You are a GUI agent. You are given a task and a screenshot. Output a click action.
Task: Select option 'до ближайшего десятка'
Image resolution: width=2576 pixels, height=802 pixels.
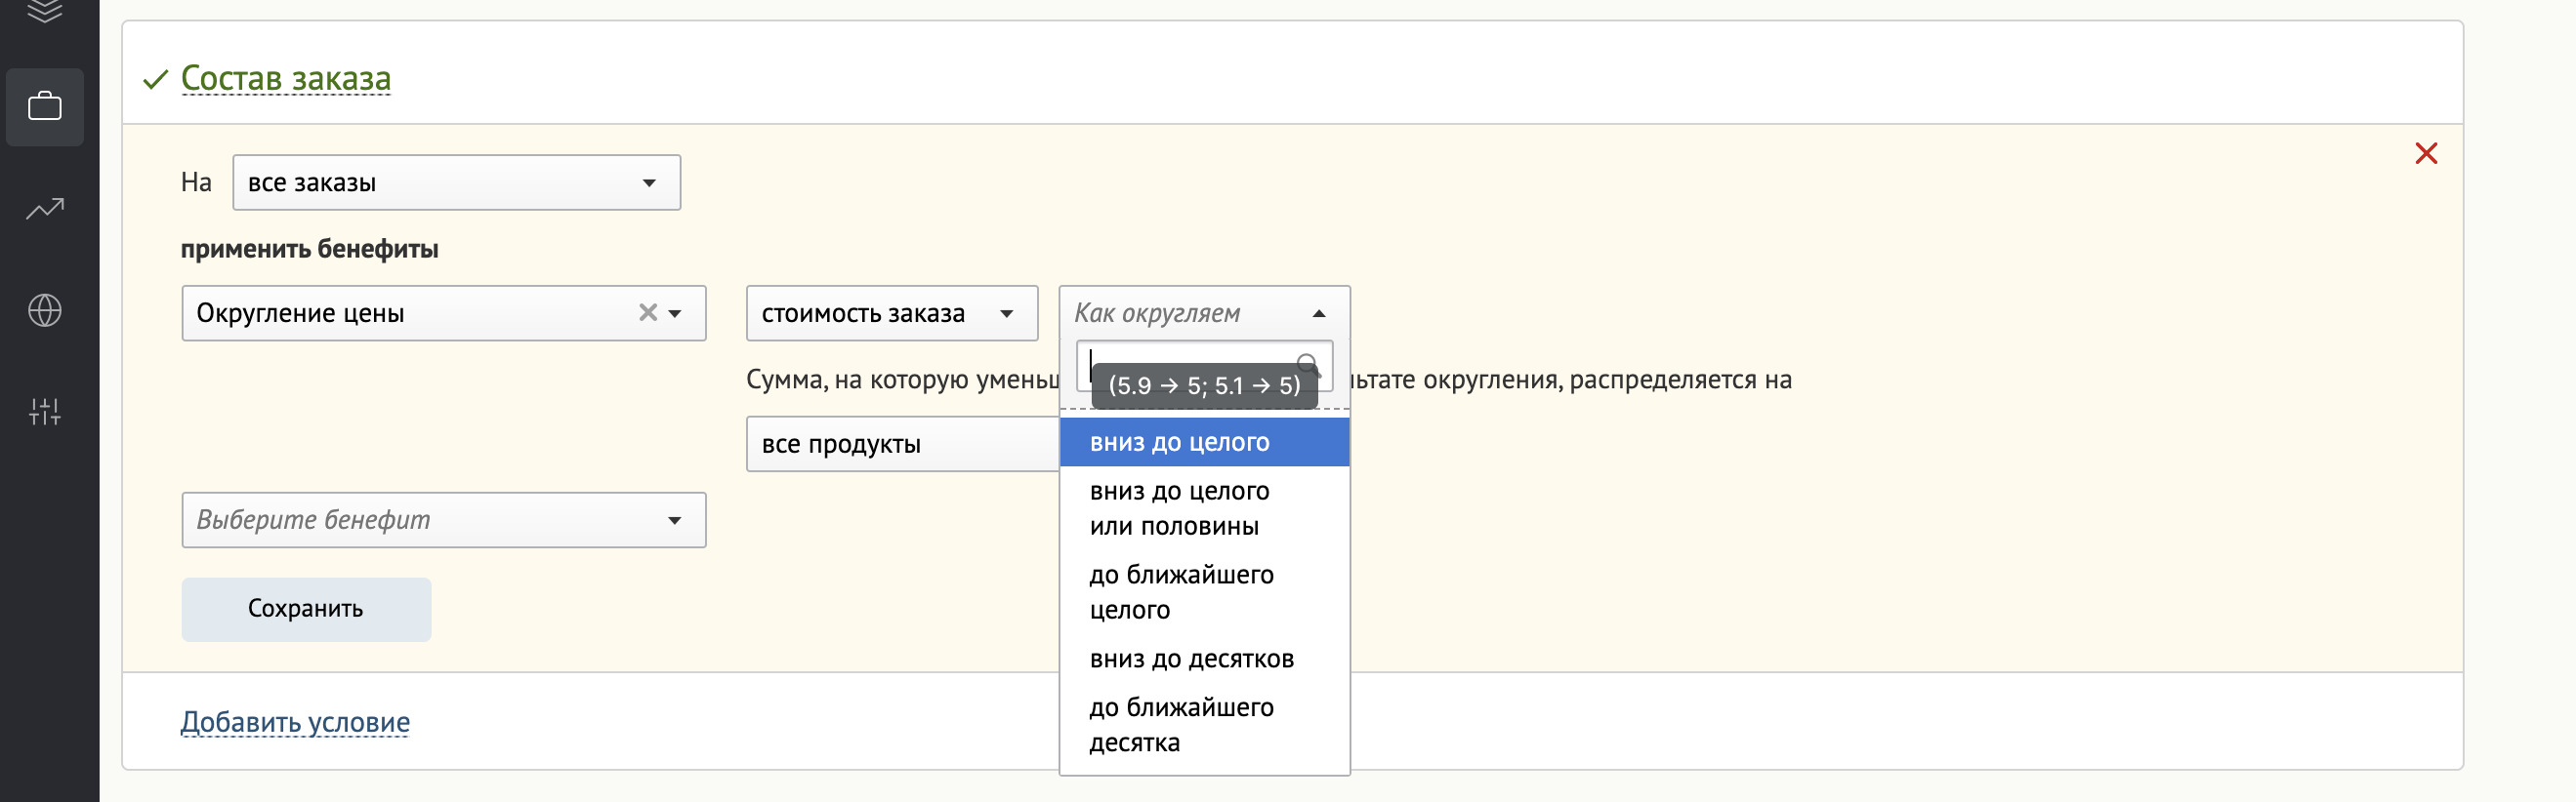pyautogui.click(x=1204, y=725)
